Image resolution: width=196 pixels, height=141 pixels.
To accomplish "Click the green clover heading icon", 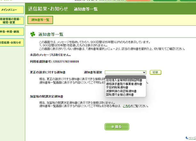I will (x=33, y=34).
